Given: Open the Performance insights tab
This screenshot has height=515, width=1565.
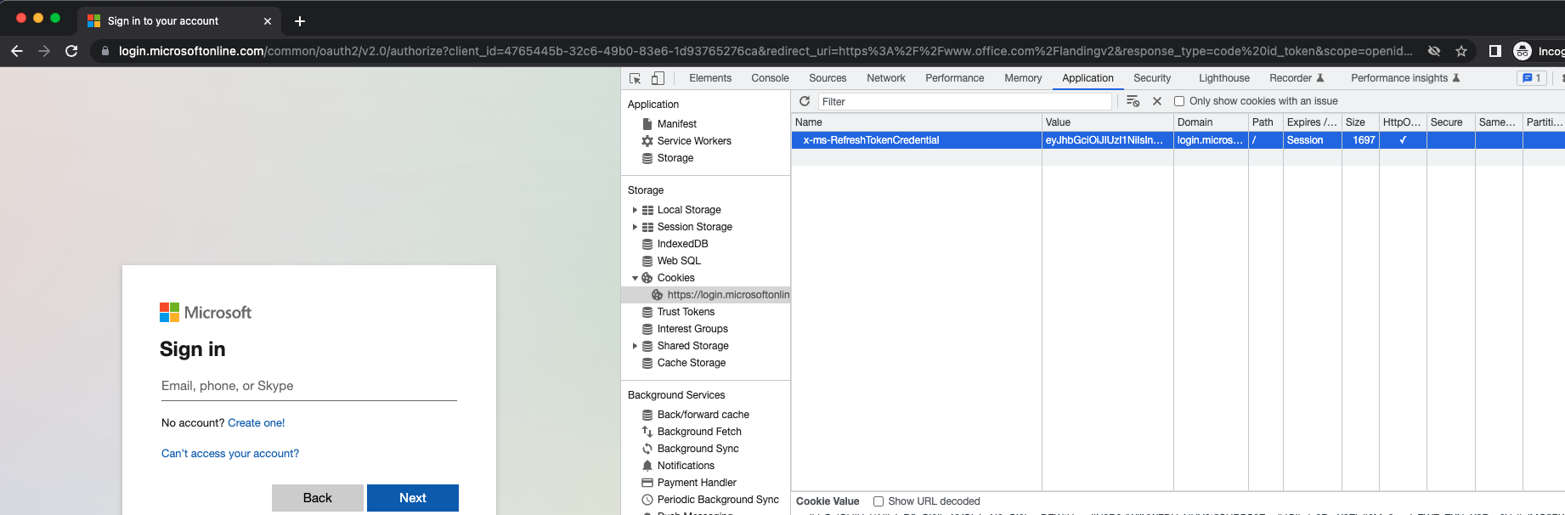Looking at the screenshot, I should tap(1405, 78).
